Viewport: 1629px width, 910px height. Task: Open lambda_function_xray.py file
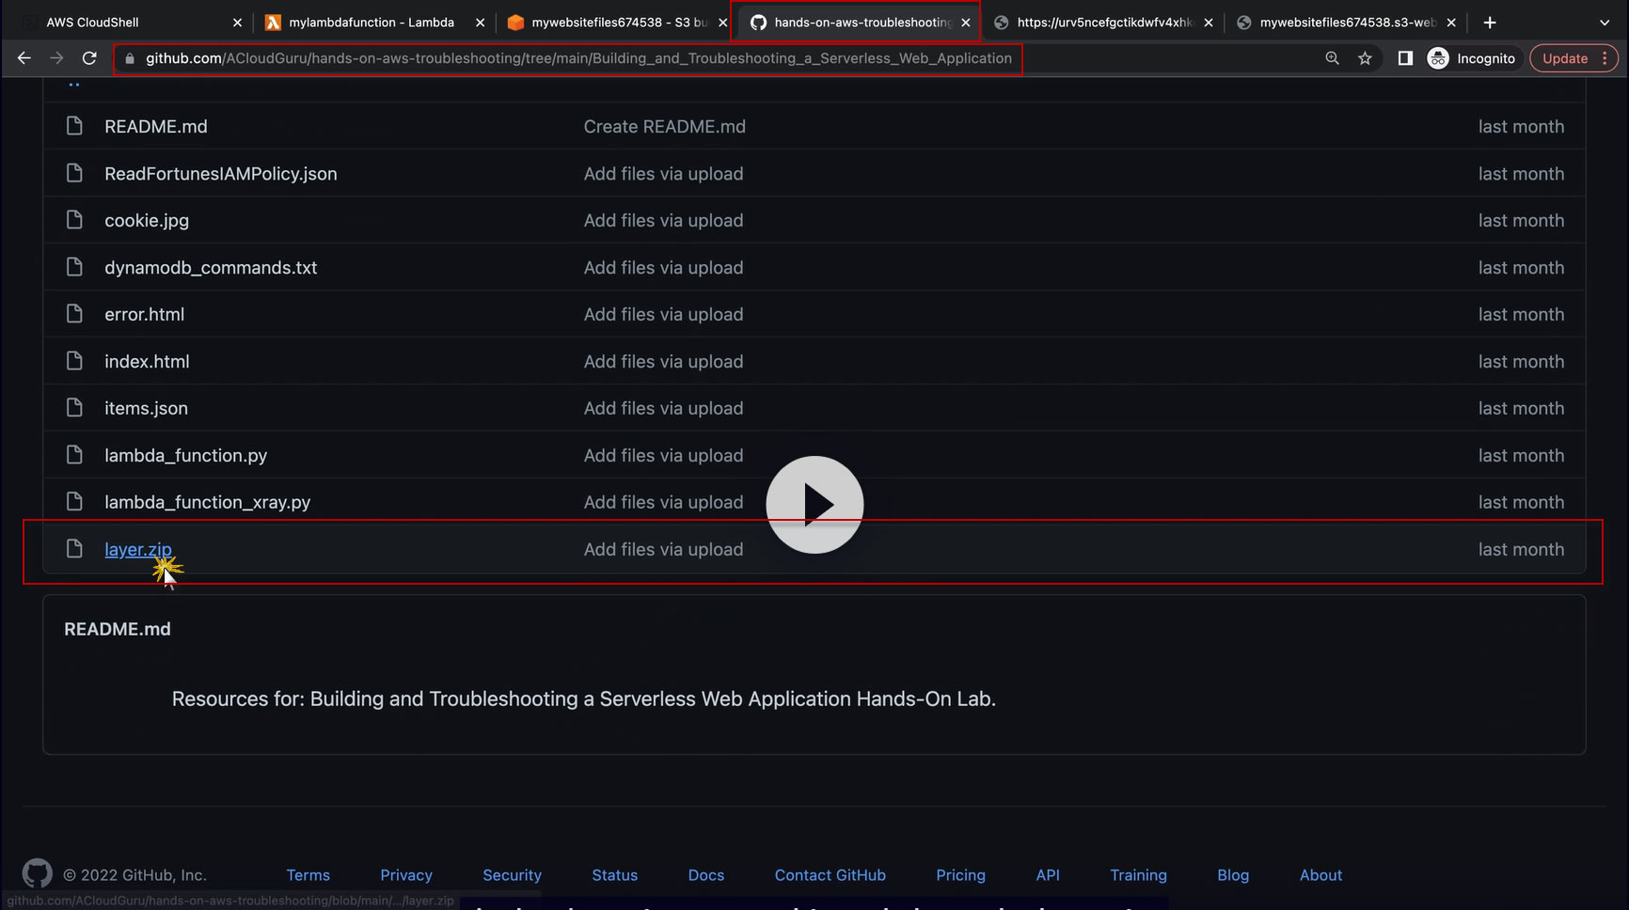pos(208,502)
